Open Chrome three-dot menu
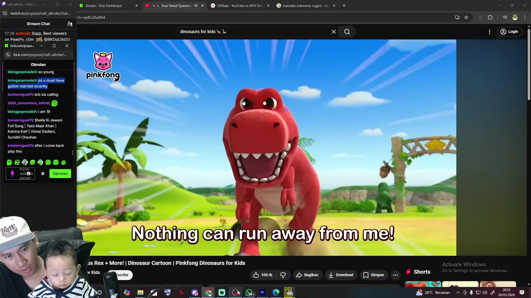Viewport: 531px width, 298px height. tap(524, 17)
